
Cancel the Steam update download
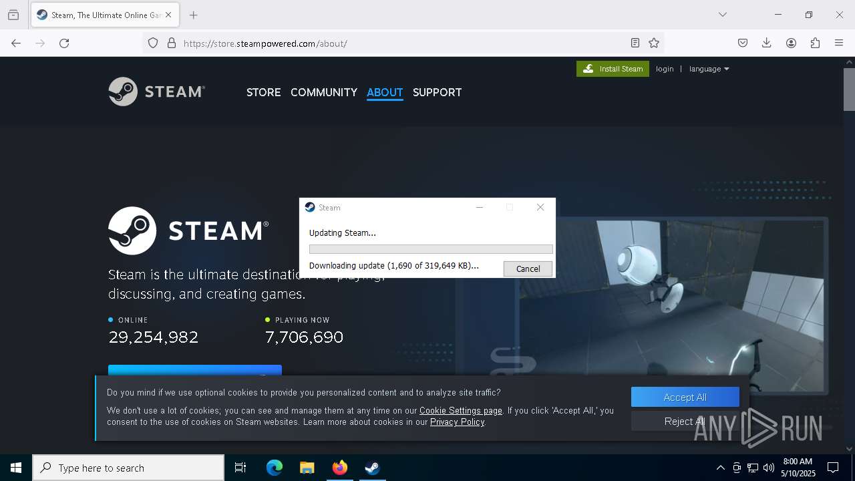[x=528, y=269]
